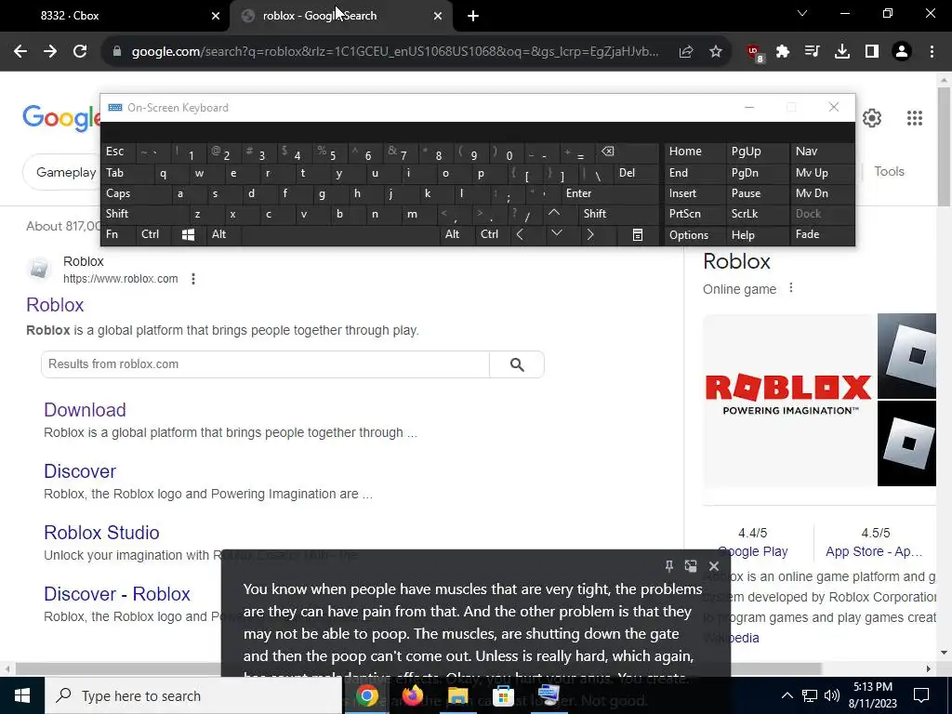Image resolution: width=952 pixels, height=714 pixels.
Task: Open Chrome from the taskbar
Action: pos(366,695)
